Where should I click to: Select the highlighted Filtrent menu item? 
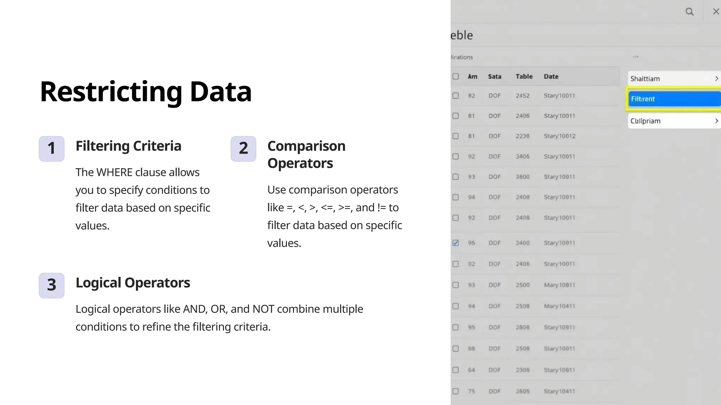coord(674,99)
